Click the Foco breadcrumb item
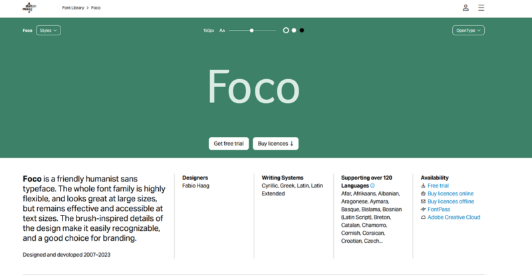Screen dimensions: 532x276 tap(96, 8)
